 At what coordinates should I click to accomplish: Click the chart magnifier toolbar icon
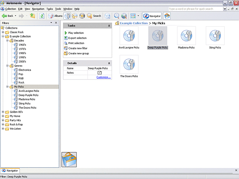116,16
